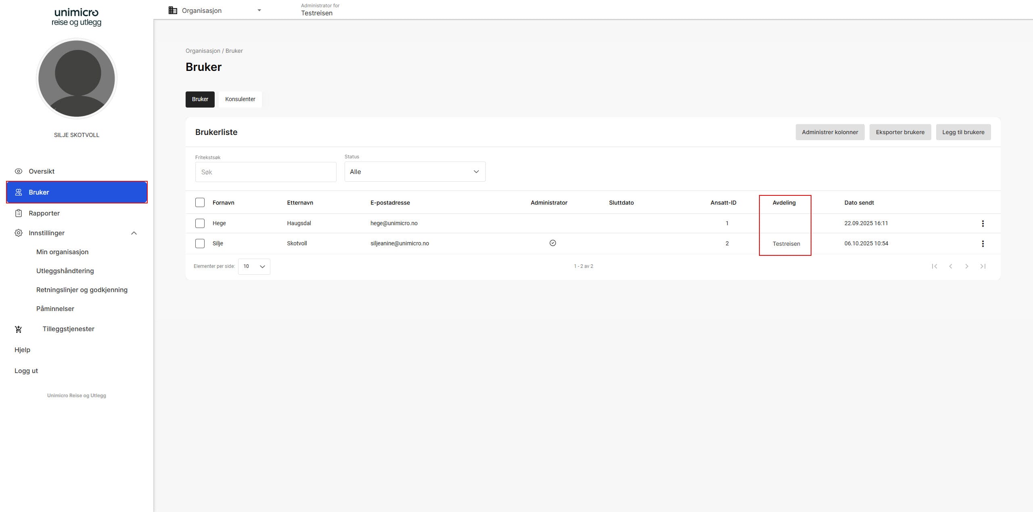Open the three-dot menu for Hege's row

pyautogui.click(x=983, y=224)
